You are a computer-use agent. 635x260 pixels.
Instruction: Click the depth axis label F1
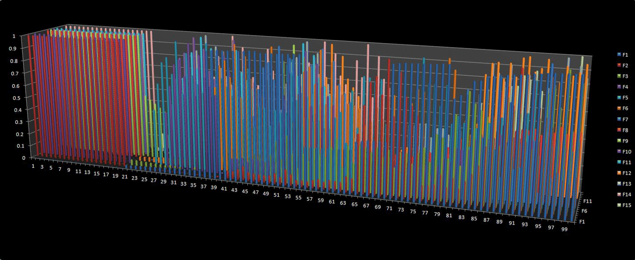coord(582,222)
